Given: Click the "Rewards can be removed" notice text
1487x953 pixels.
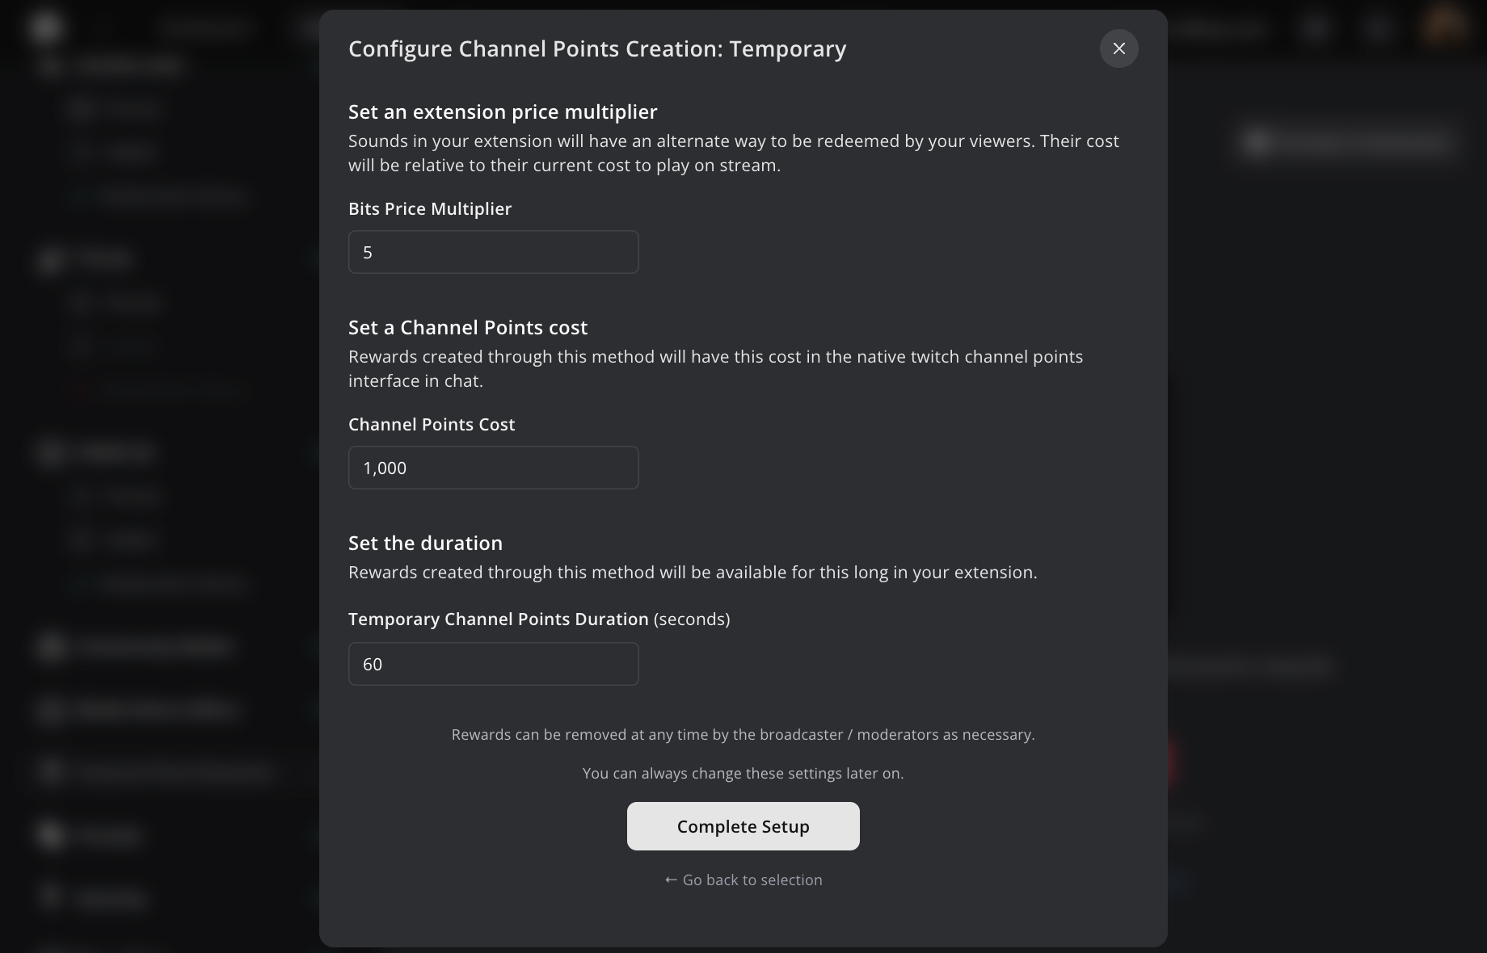Looking at the screenshot, I should point(743,734).
